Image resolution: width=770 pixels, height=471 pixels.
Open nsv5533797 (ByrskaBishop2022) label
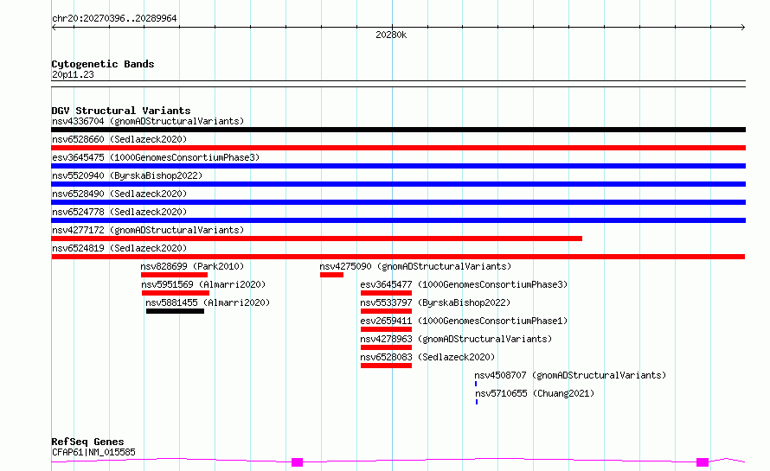[435, 302]
